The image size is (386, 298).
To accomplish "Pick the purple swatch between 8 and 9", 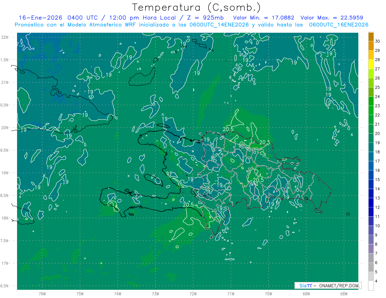I will point(371,240).
